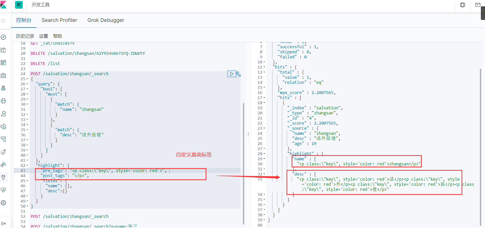The width and height of the screenshot is (485, 228).
Task: Click the Kibana logo
Action: coord(3,5)
